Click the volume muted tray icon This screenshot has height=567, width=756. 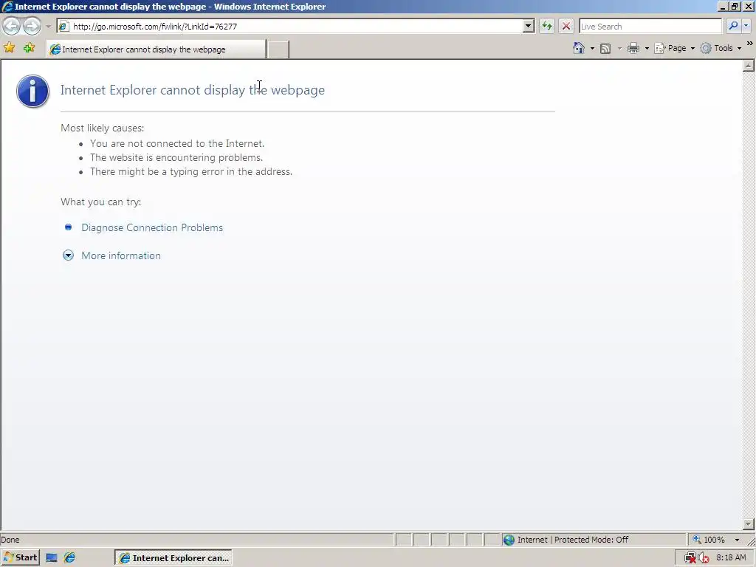point(703,558)
